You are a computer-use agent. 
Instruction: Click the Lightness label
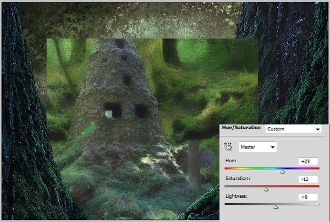[x=237, y=196]
